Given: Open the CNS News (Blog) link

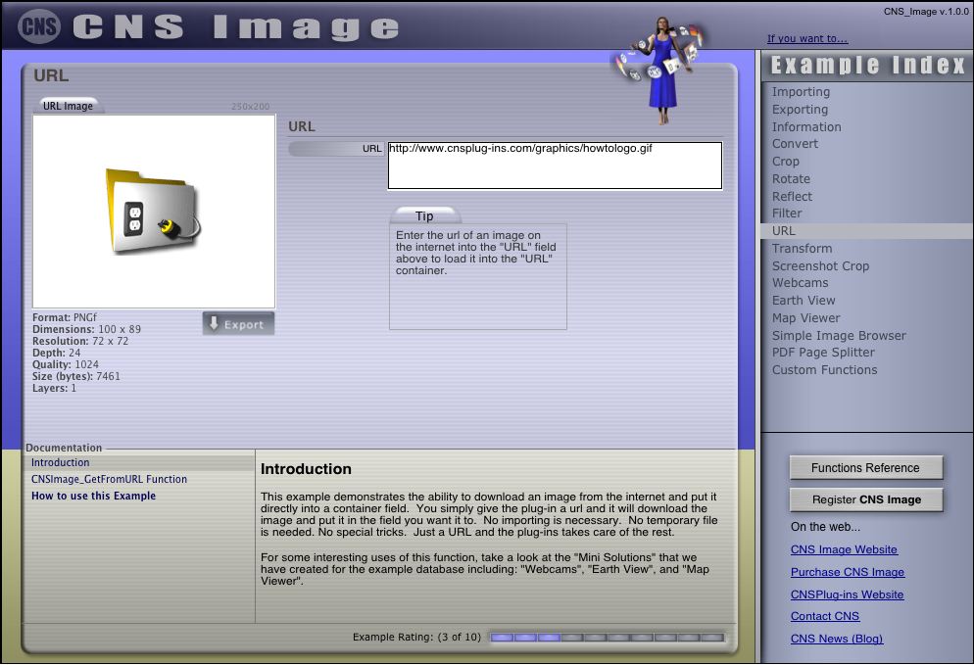Looking at the screenshot, I should [837, 639].
